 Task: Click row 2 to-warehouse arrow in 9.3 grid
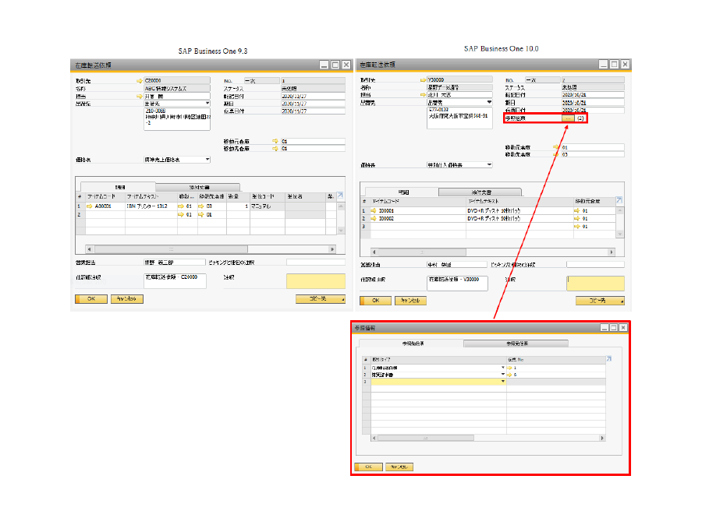[201, 214]
